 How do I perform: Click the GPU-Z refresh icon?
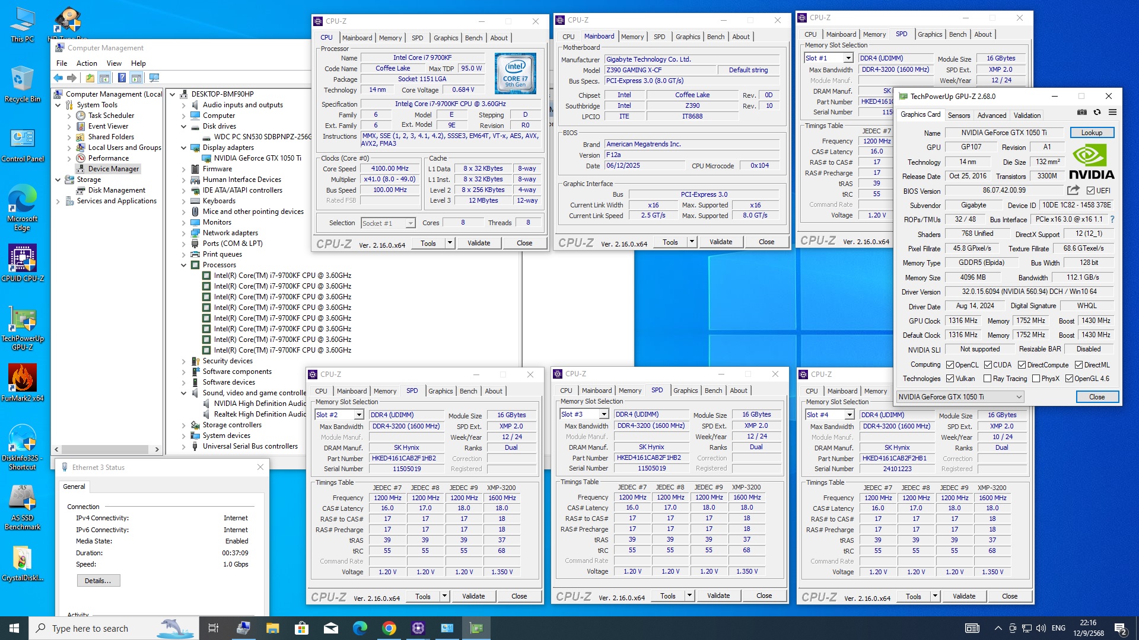1097,113
